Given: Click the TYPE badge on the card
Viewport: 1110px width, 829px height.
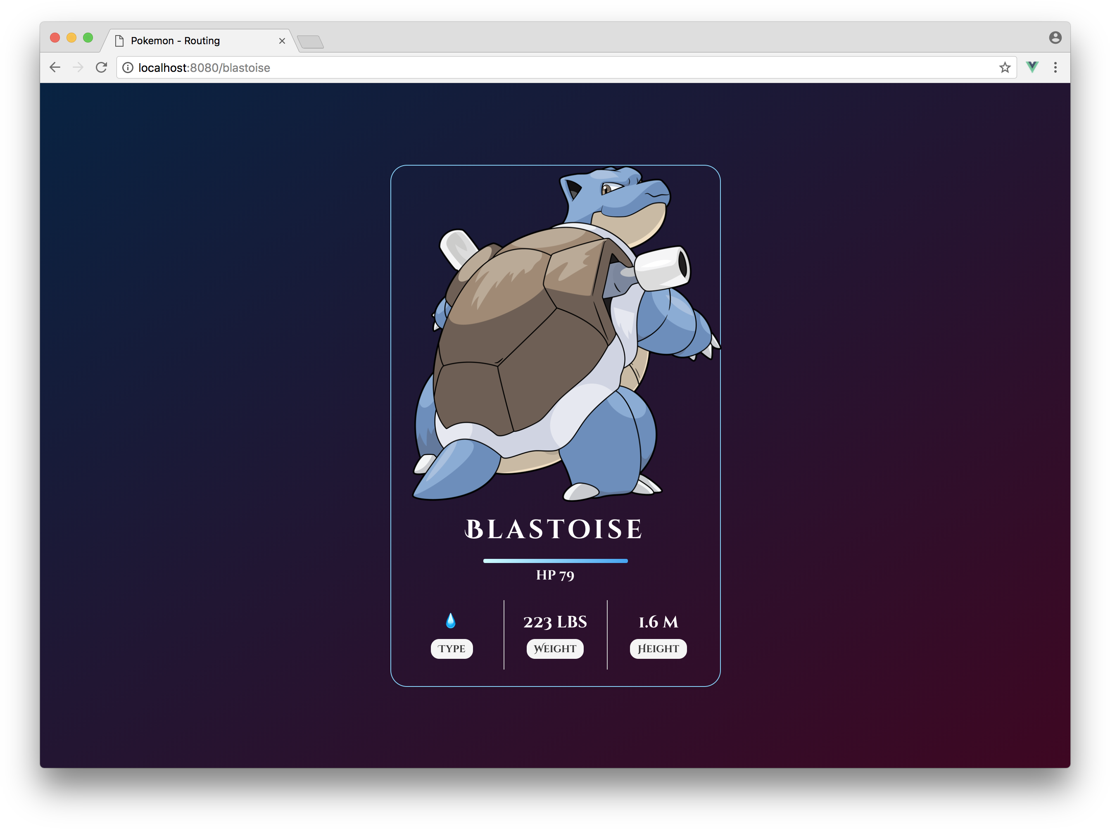Looking at the screenshot, I should coord(451,648).
